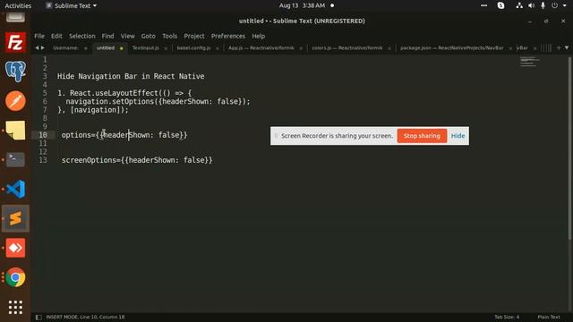Switch to the babel.config.js tab
This screenshot has width=573, height=322.
coord(193,47)
